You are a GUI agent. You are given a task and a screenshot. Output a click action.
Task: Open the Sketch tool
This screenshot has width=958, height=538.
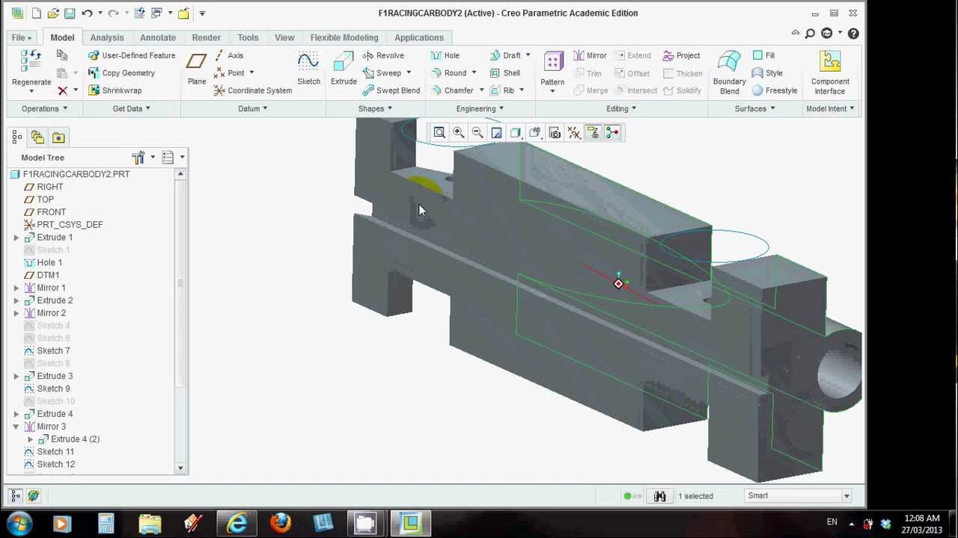[308, 69]
